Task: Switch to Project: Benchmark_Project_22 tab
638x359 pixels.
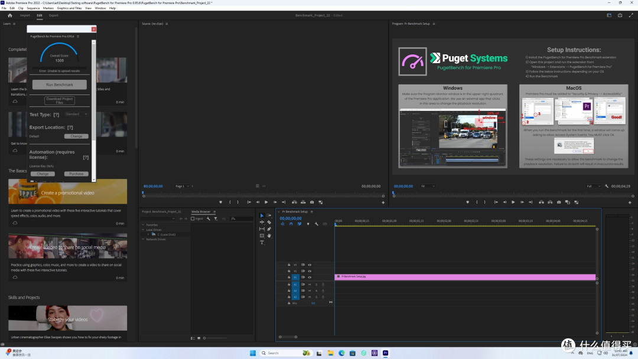Action: click(x=161, y=212)
